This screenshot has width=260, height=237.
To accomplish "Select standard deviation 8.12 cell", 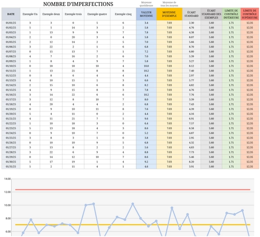I will click(x=192, y=66).
